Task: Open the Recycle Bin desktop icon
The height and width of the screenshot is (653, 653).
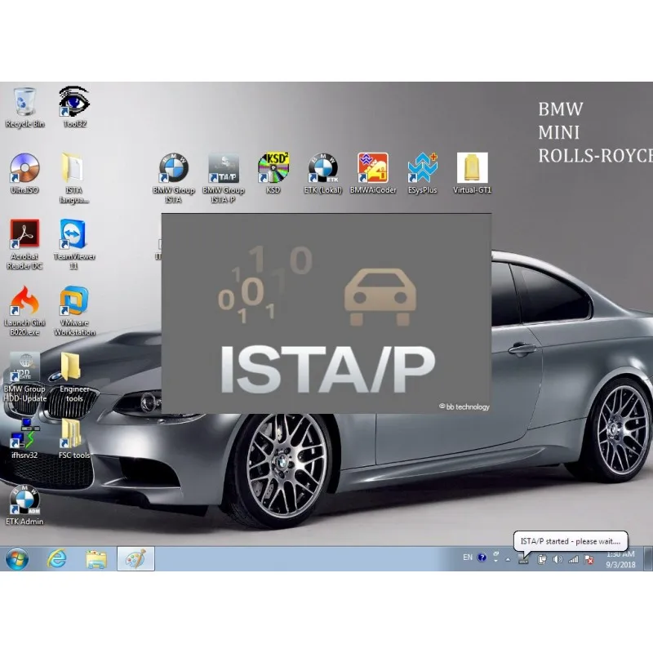Action: [x=24, y=108]
